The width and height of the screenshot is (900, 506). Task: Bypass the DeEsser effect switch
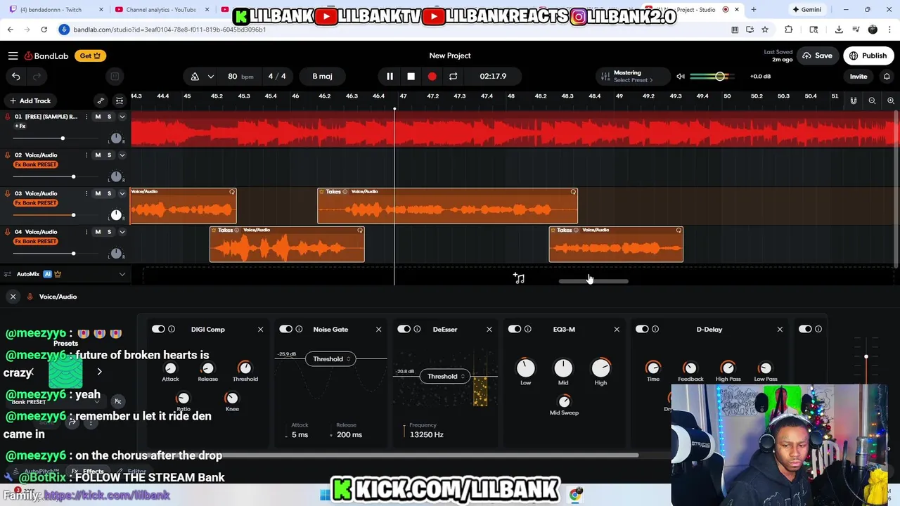404,329
